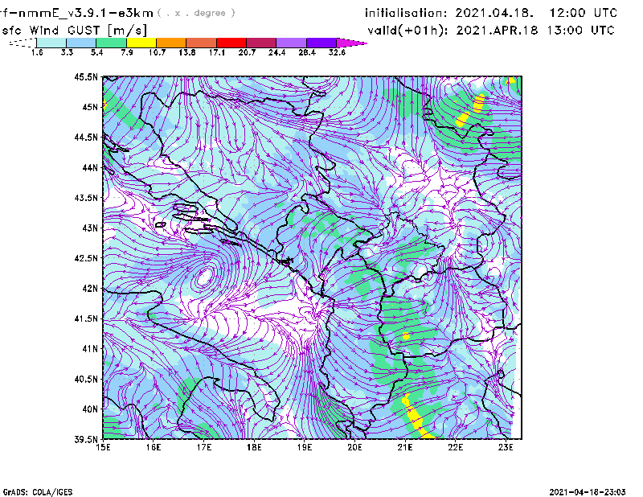Select the legend value 13.8
Viewport: 643px width, 497px height.
click(187, 52)
